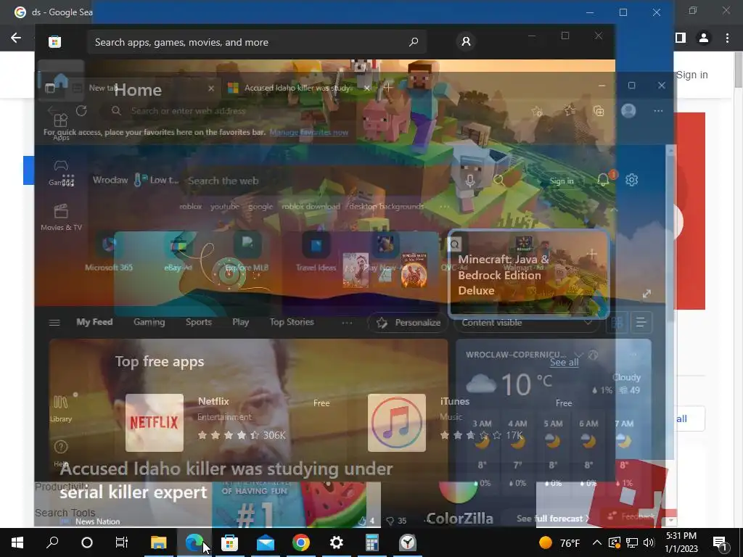Switch feed to list layout icon
743x557 pixels.
click(641, 323)
